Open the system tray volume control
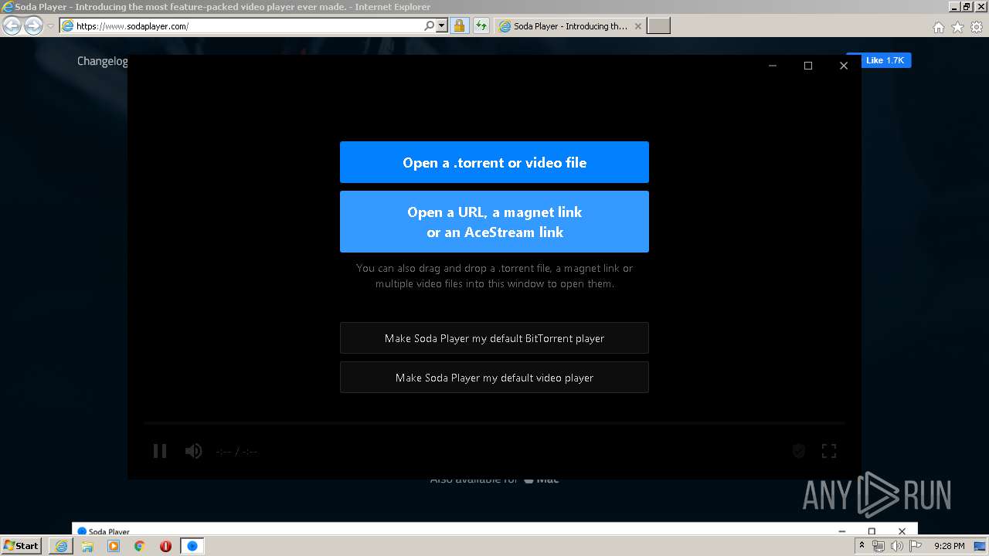This screenshot has width=989, height=556. pyautogui.click(x=897, y=546)
